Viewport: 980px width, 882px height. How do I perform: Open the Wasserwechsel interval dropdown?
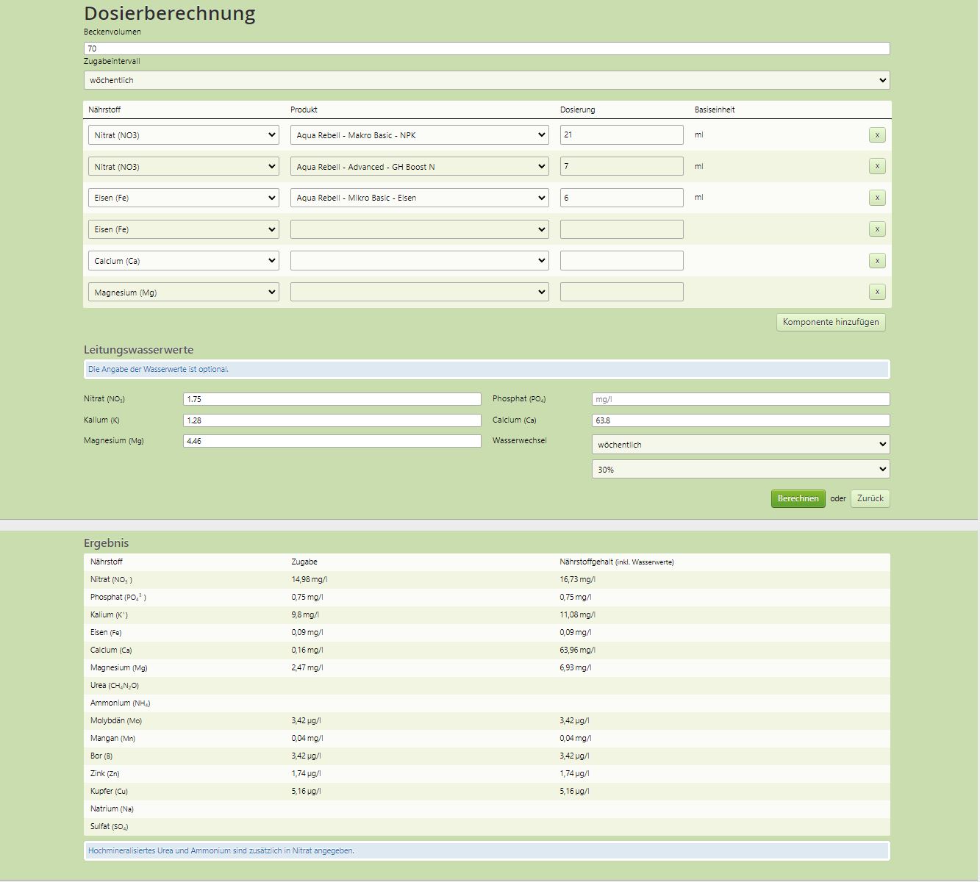(740, 445)
